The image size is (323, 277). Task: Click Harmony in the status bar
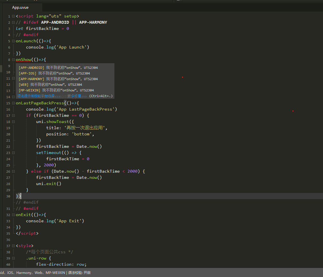coord(24,272)
